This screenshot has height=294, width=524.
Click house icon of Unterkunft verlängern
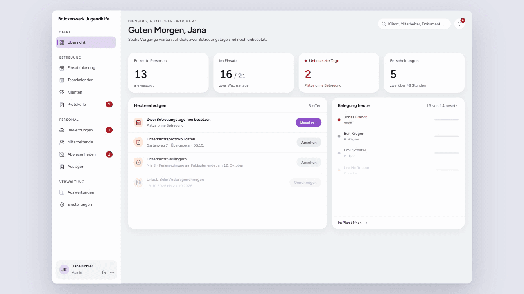[138, 162]
